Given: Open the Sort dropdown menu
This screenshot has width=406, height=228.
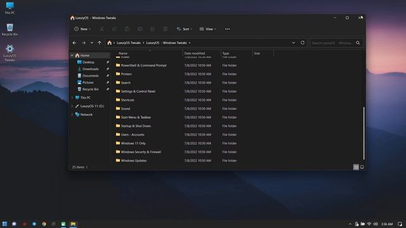Looking at the screenshot, I should click(x=185, y=29).
